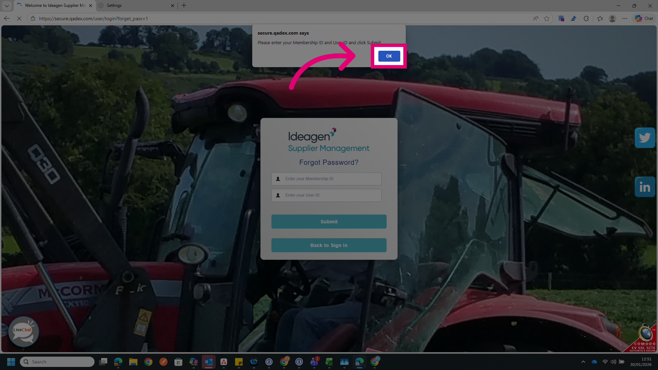
Task: Add this page to favorites with the star
Action: (x=547, y=18)
